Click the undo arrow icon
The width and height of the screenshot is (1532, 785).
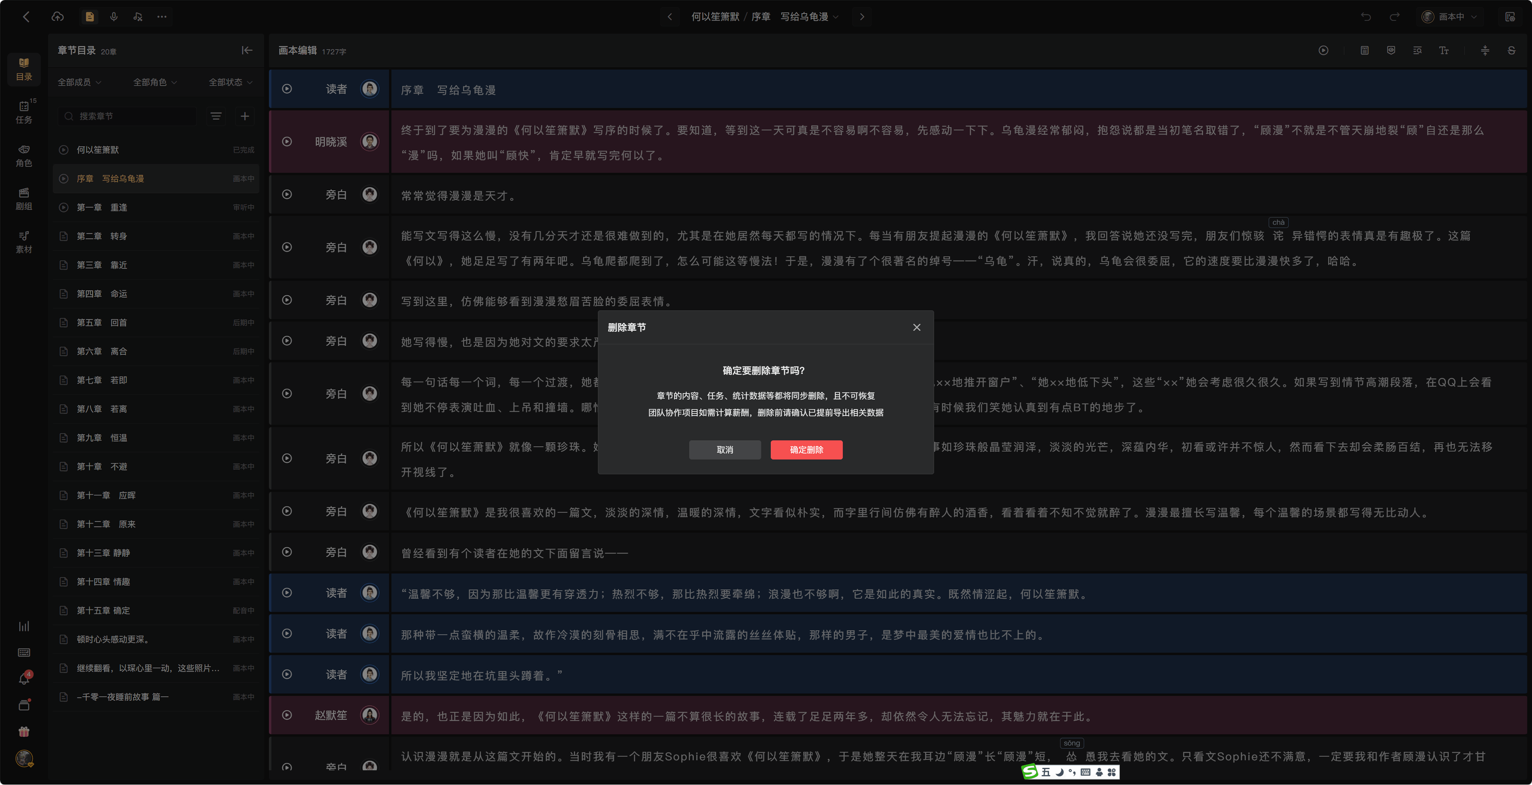[x=1366, y=17]
